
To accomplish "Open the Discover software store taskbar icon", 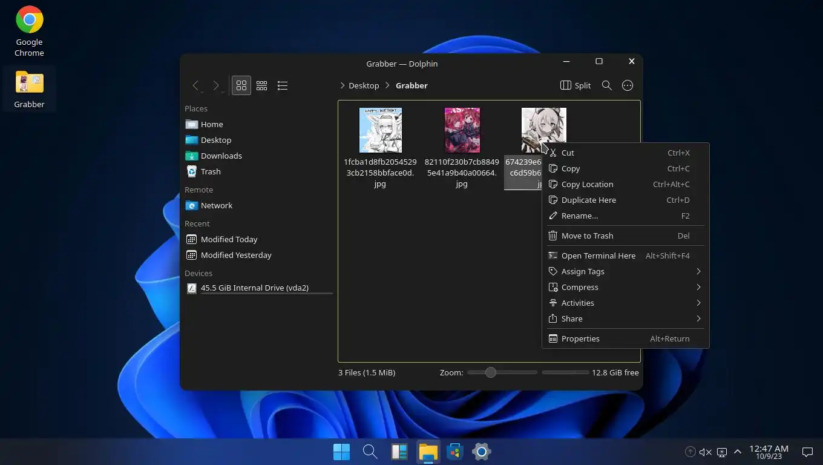I will click(x=454, y=452).
